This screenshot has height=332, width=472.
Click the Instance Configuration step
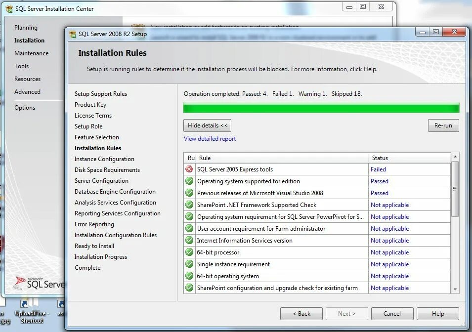pyautogui.click(x=104, y=159)
